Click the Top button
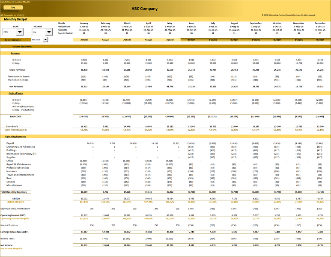Image resolution: width=331 pixels, height=257 pixels. pyautogui.click(x=13, y=7)
